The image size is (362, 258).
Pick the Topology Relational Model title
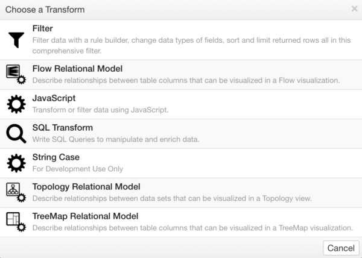[86, 187]
